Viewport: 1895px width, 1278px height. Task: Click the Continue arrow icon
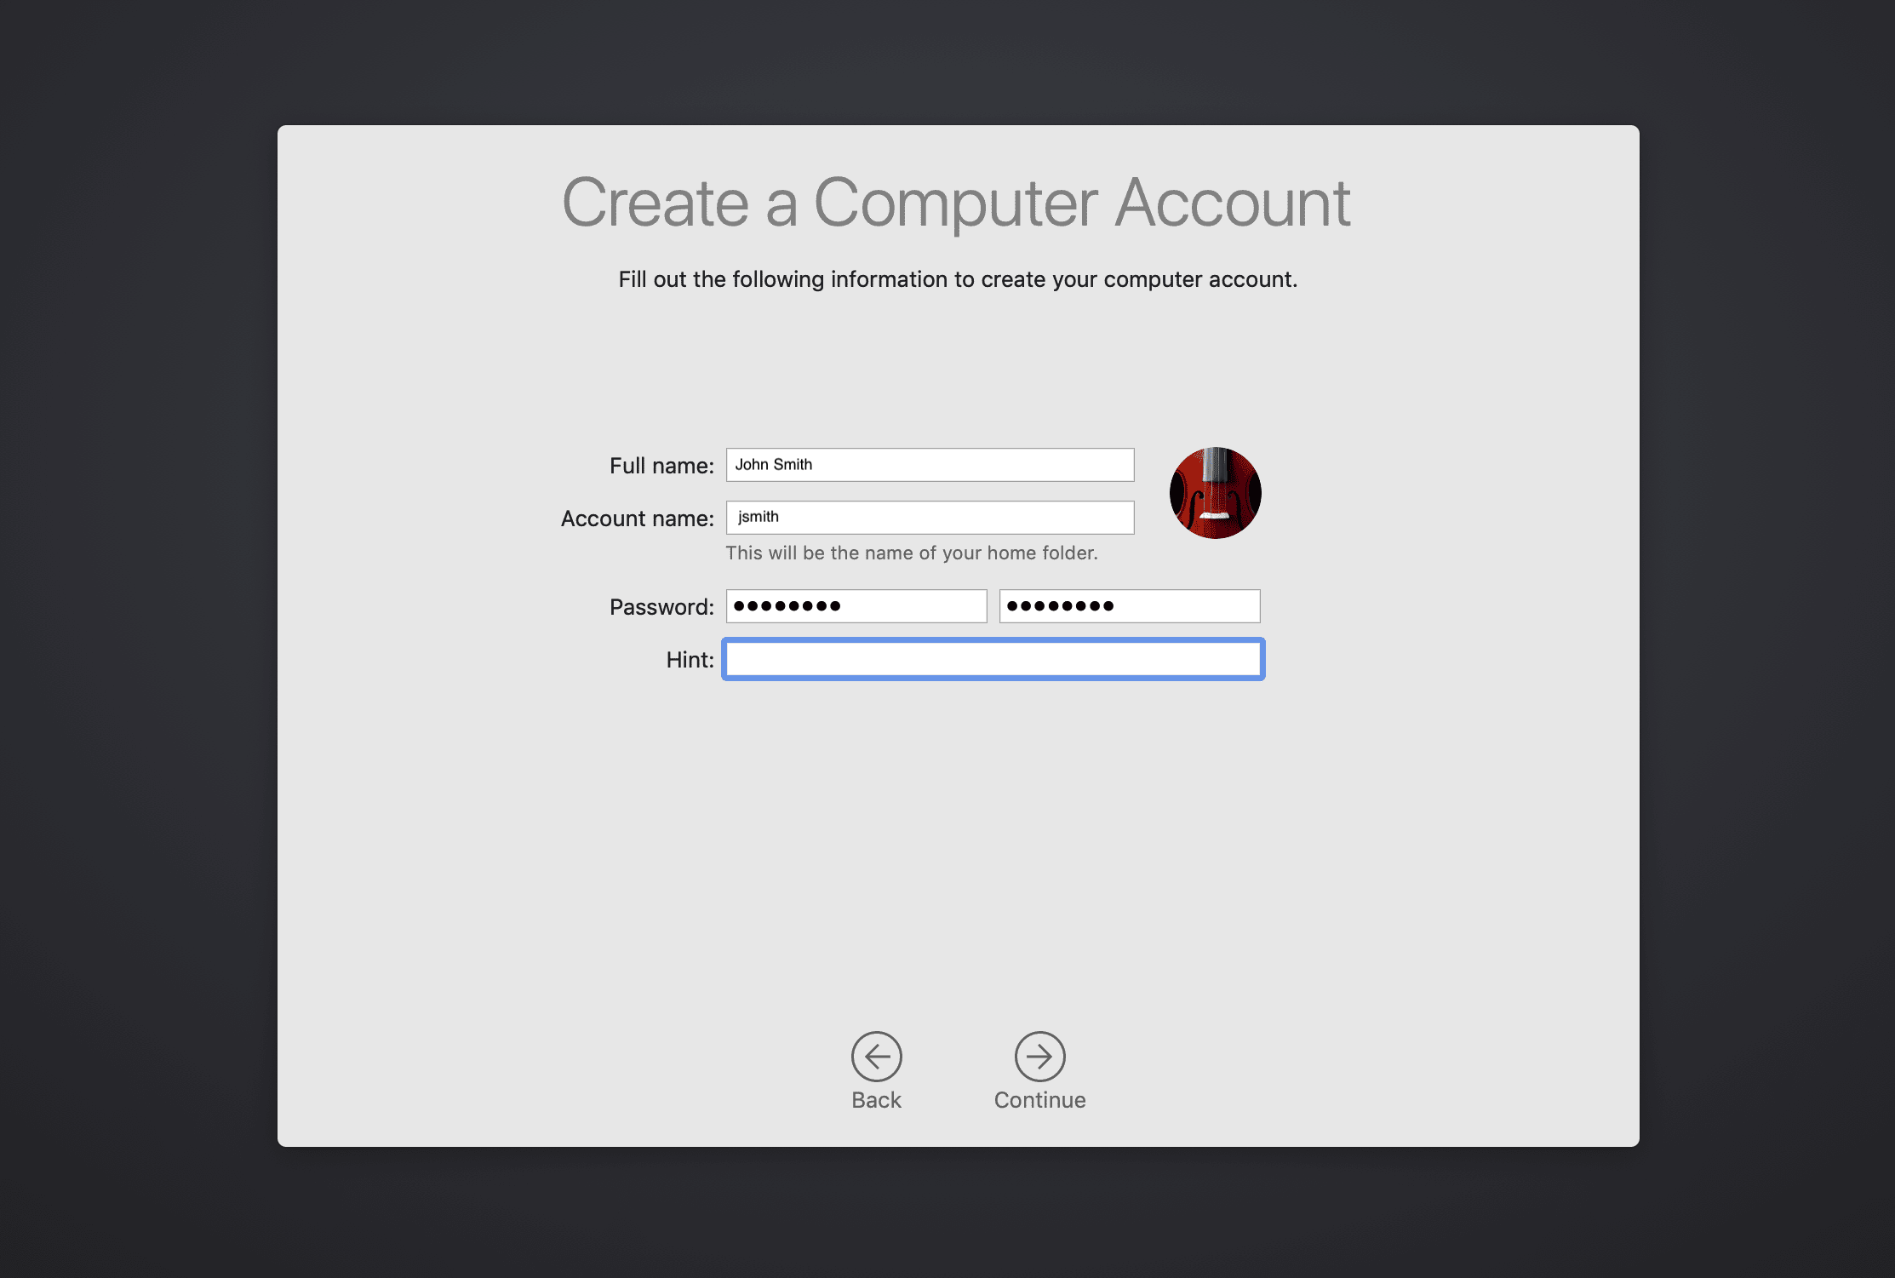[x=1039, y=1057]
